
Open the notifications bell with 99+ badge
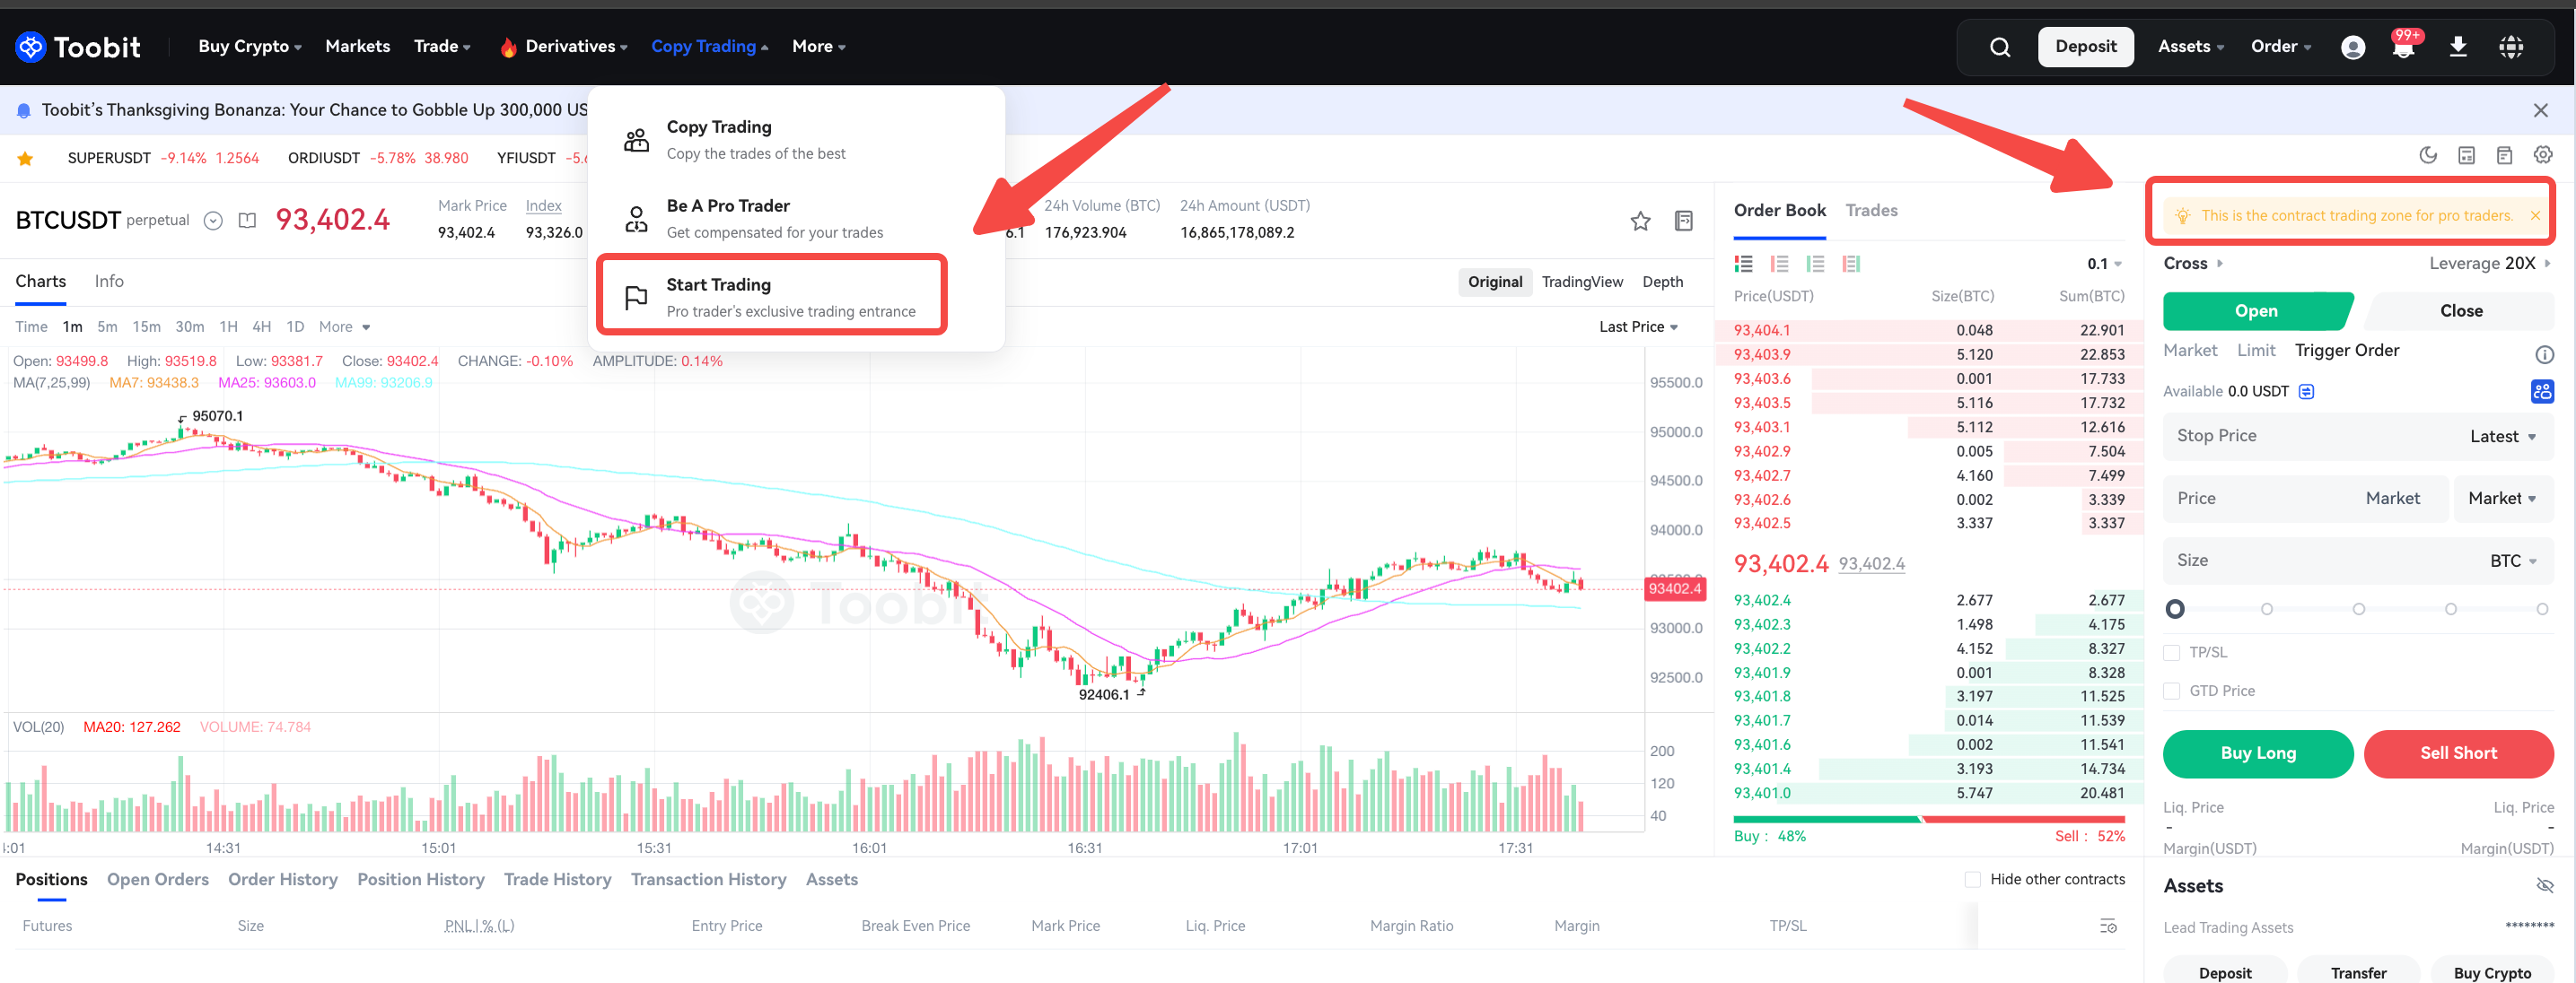coord(2403,47)
